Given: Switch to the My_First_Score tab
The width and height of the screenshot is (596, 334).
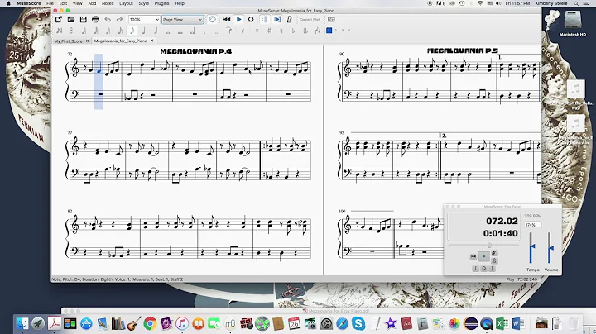Looking at the screenshot, I should click(68, 41).
